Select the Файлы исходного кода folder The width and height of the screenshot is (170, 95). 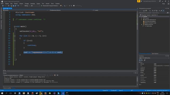pyautogui.click(x=150, y=23)
